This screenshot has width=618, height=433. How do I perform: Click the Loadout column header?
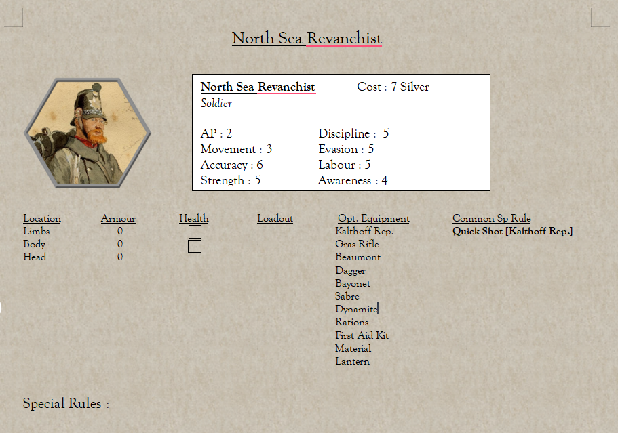[275, 218]
